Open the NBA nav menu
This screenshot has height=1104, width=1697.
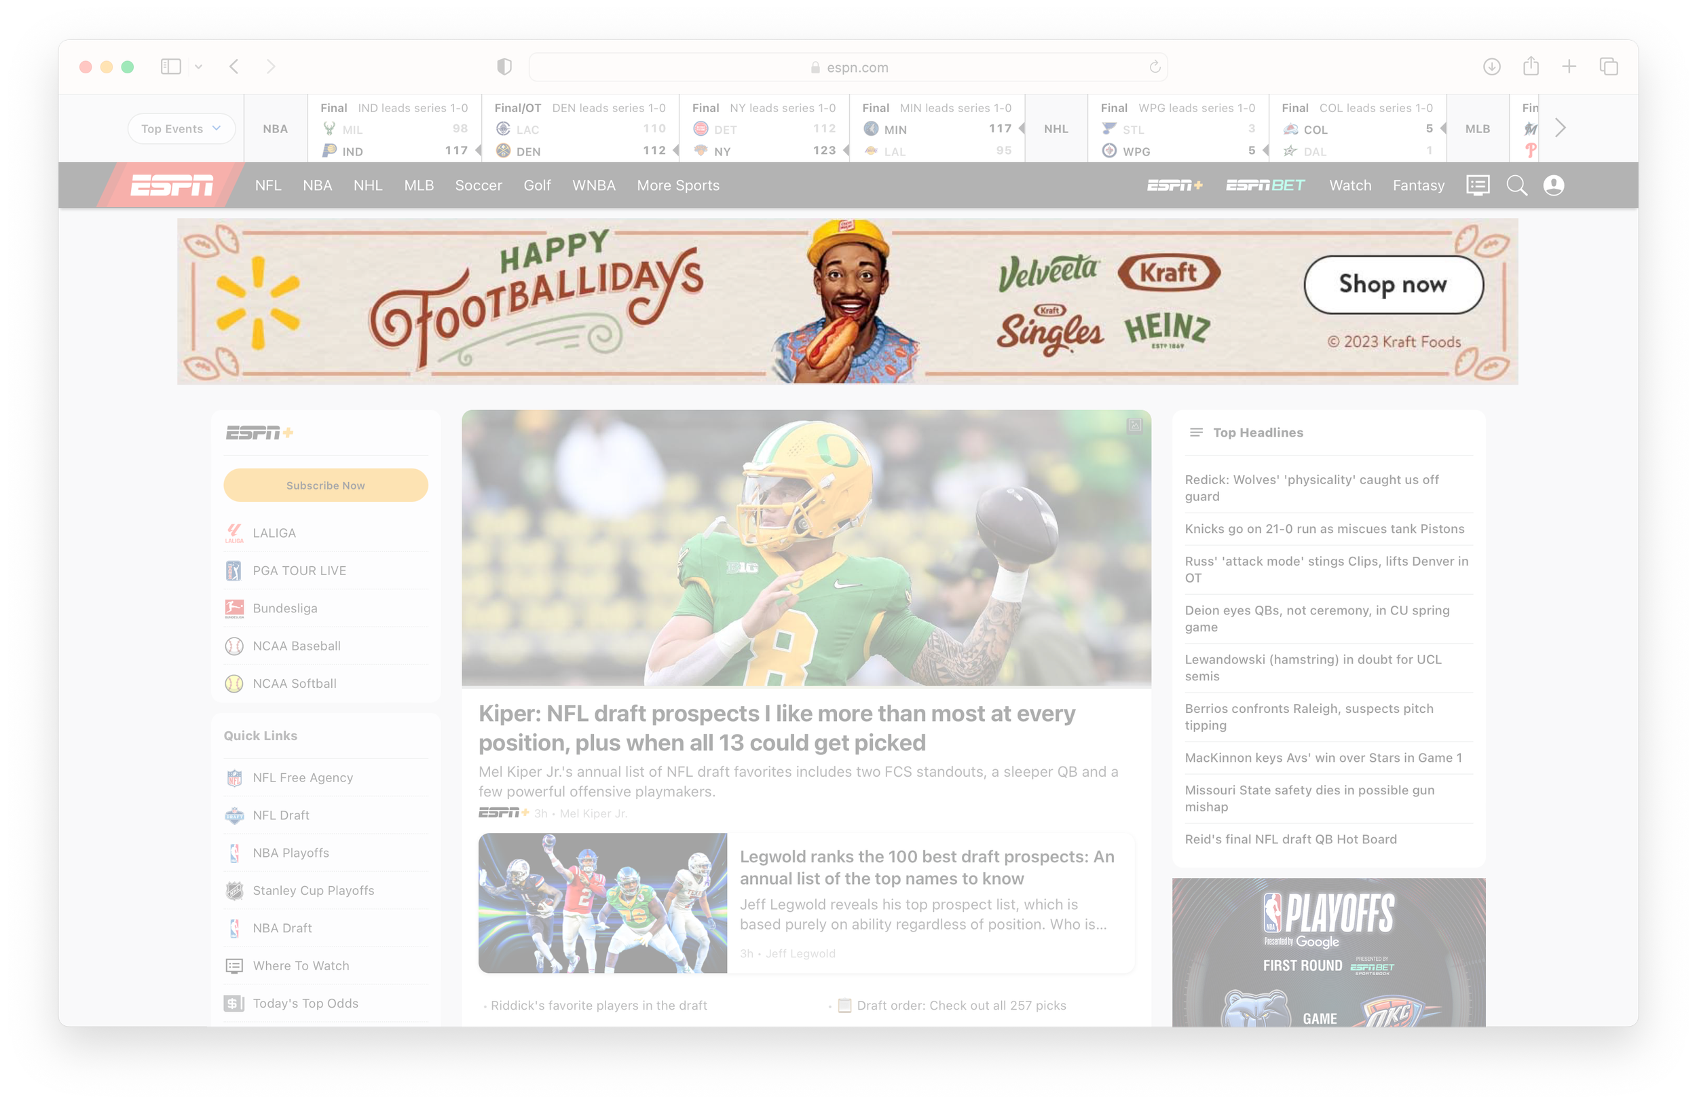click(317, 185)
